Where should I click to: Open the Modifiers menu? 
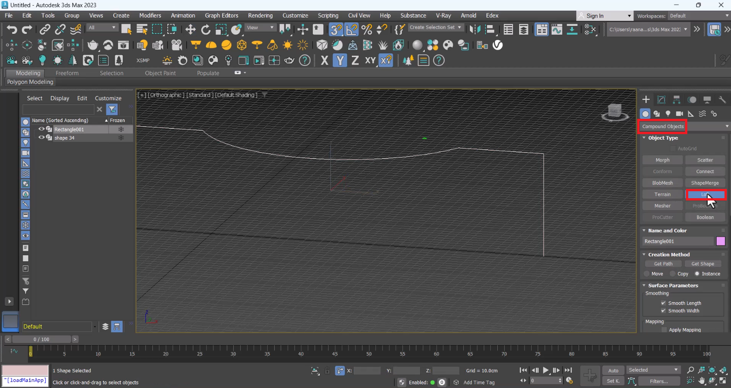150,15
